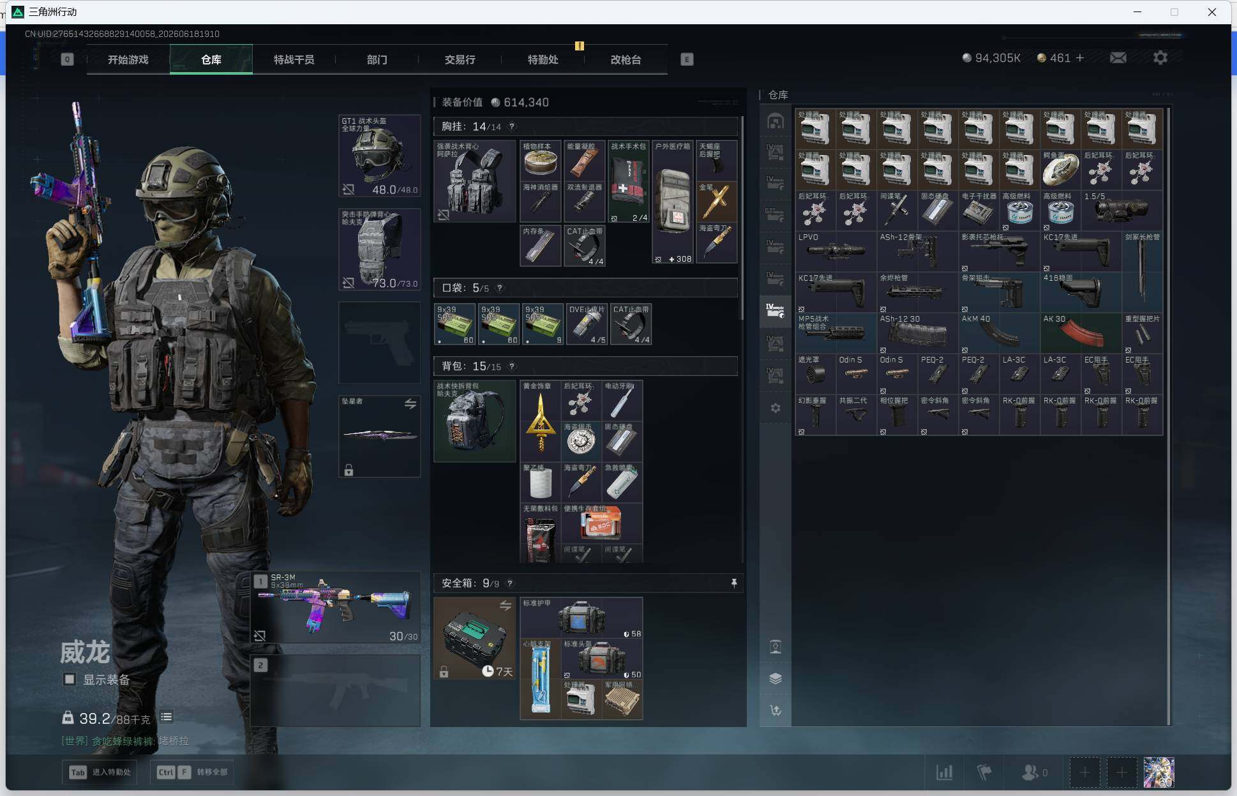The width and height of the screenshot is (1237, 796).
Task: Click the E key icon in the top navigation
Action: (687, 59)
